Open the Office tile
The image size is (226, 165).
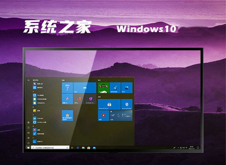[79, 99]
